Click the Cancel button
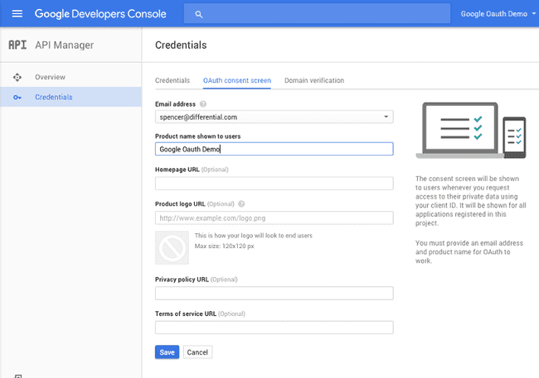 click(197, 352)
